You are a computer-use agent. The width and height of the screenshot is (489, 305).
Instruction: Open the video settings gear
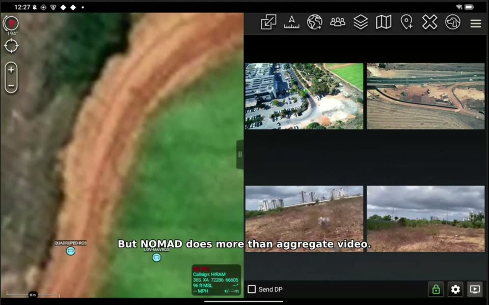(x=455, y=289)
